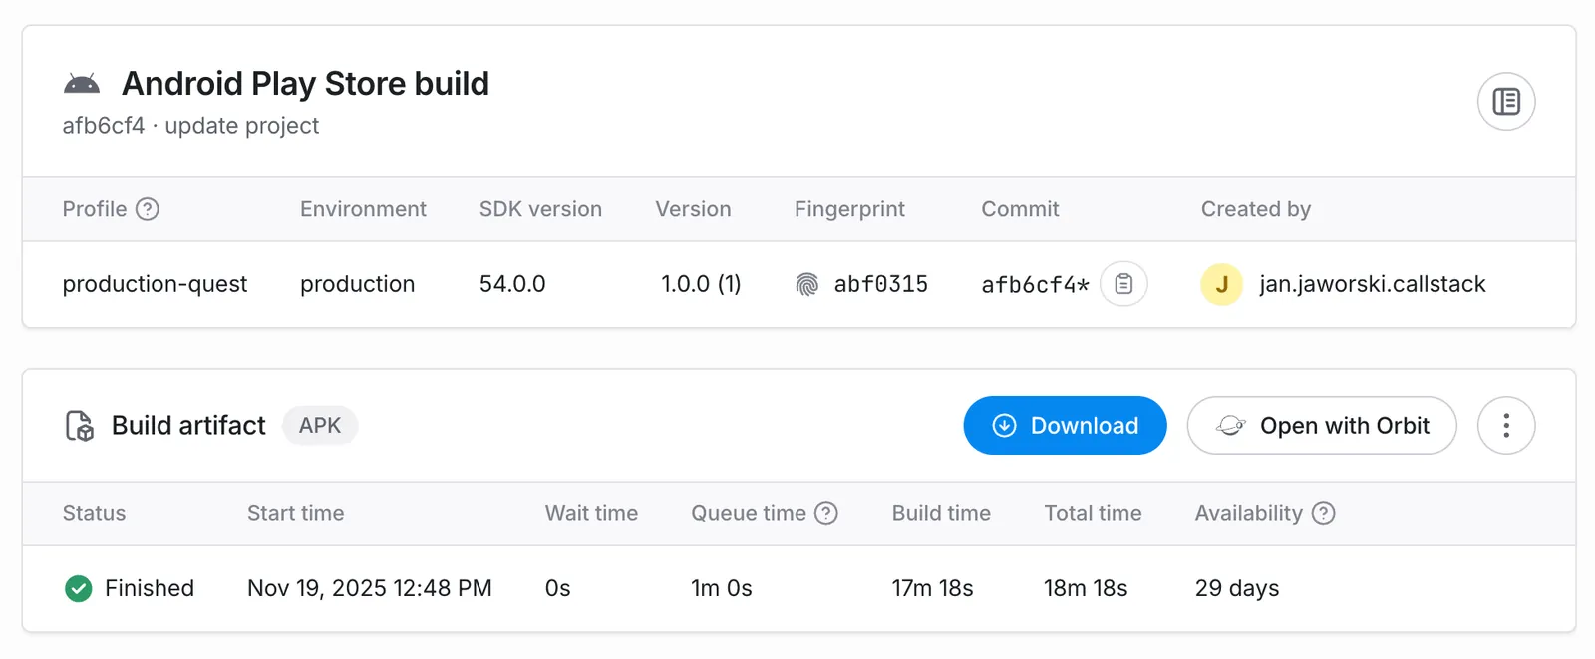Viewport: 1595px width, 659px height.
Task: Click the build time 17m 18s value
Action: 932,589
